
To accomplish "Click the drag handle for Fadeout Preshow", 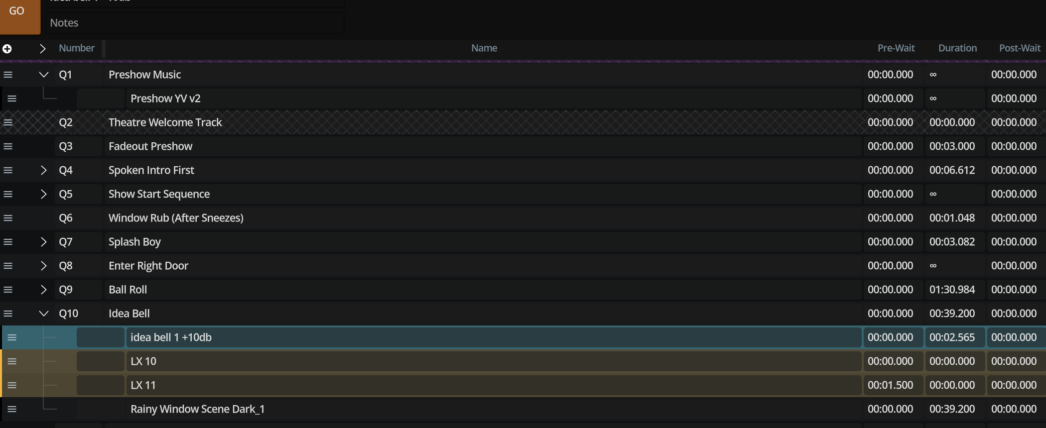I will tap(8, 146).
